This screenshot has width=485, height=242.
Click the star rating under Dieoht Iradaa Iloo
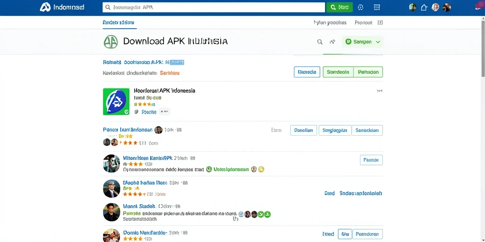[135, 194]
